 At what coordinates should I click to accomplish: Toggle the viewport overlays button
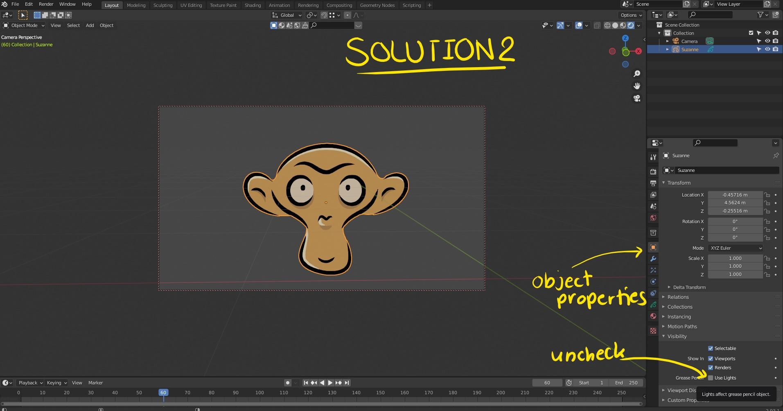click(x=579, y=25)
